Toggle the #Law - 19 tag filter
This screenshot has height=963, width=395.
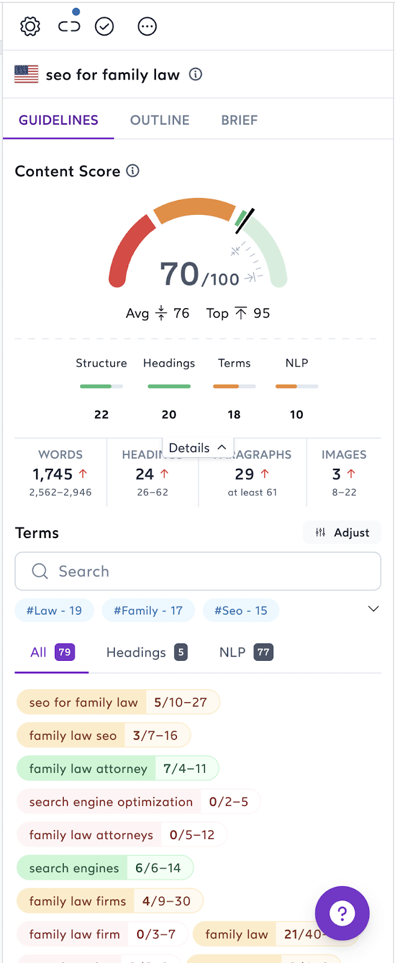click(54, 610)
